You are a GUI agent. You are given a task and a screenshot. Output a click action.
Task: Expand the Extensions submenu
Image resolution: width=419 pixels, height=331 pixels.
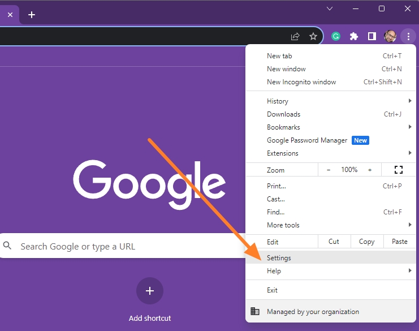pos(331,153)
